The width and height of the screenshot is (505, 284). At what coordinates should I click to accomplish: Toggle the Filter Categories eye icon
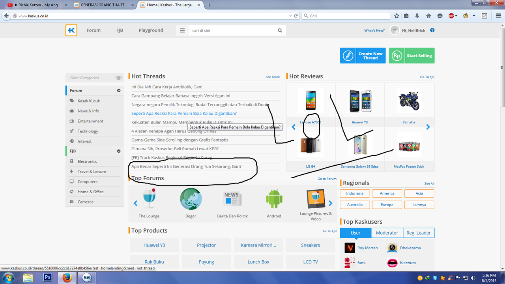pos(119,78)
